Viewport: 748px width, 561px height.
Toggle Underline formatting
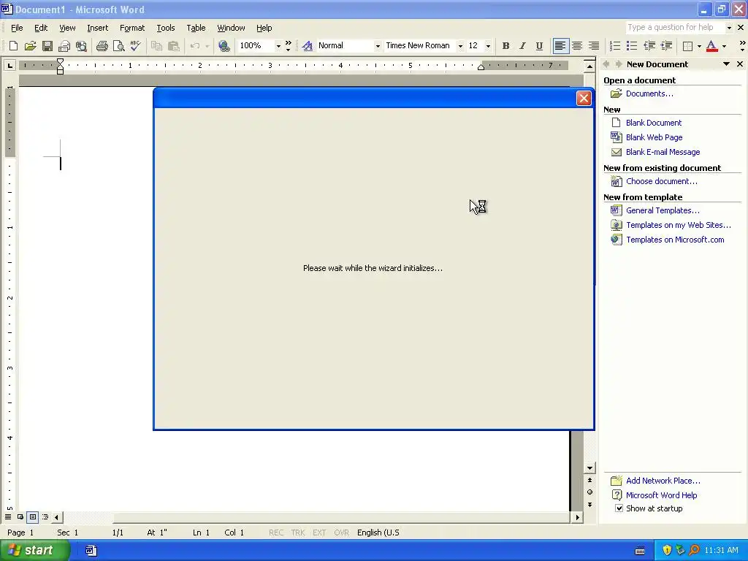coord(539,46)
